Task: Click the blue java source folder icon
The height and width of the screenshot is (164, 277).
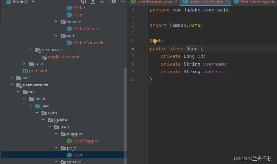Action: coord(38,106)
